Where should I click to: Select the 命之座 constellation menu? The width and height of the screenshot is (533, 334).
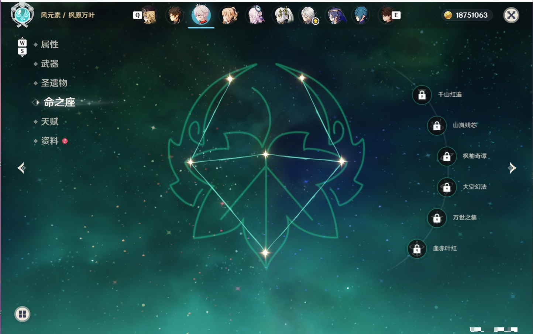(59, 102)
